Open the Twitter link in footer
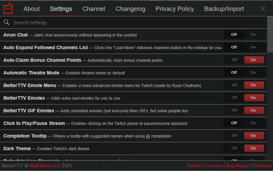 pyautogui.click(x=194, y=166)
